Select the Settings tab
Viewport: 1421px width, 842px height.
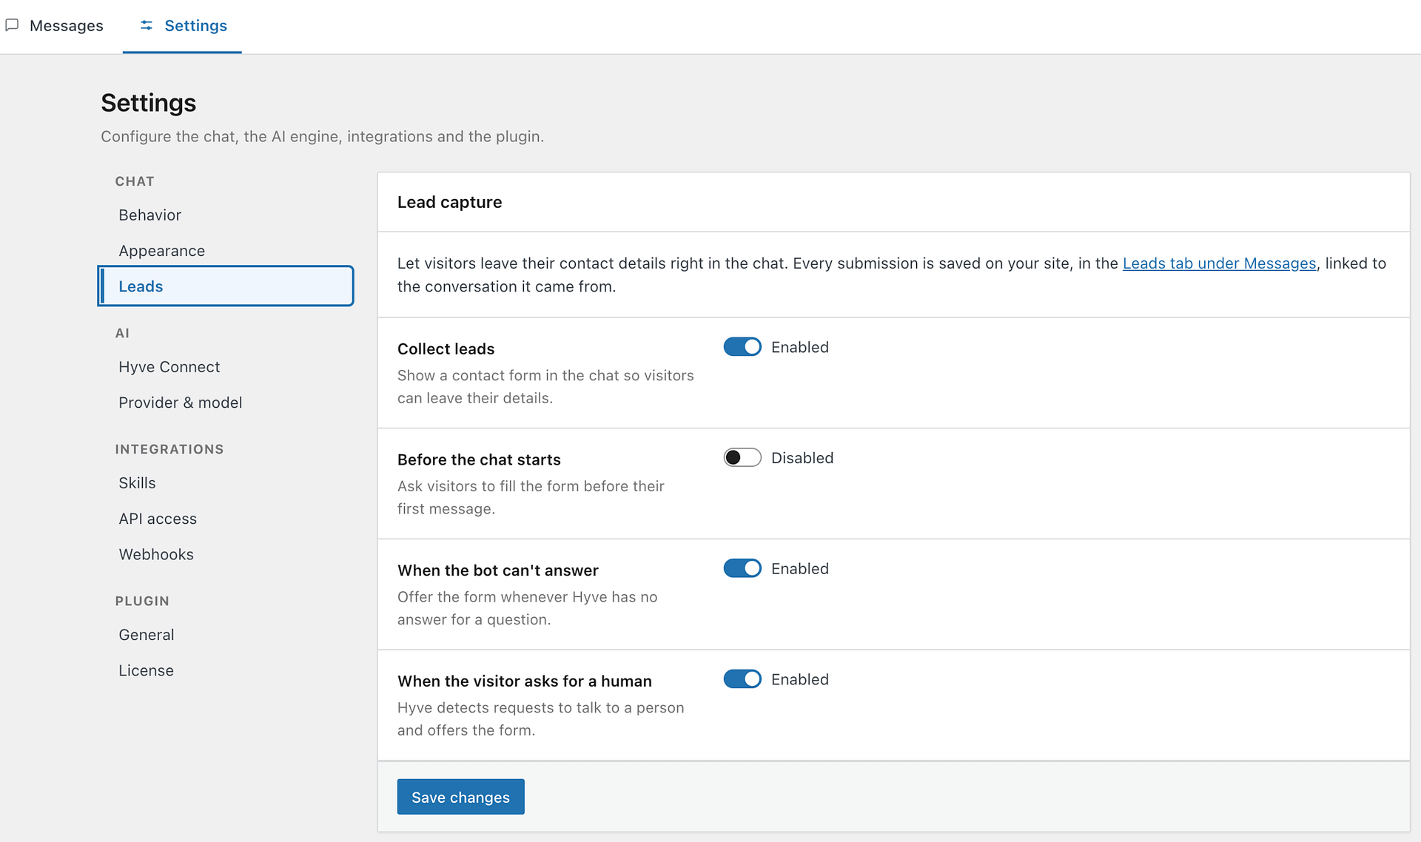click(182, 26)
